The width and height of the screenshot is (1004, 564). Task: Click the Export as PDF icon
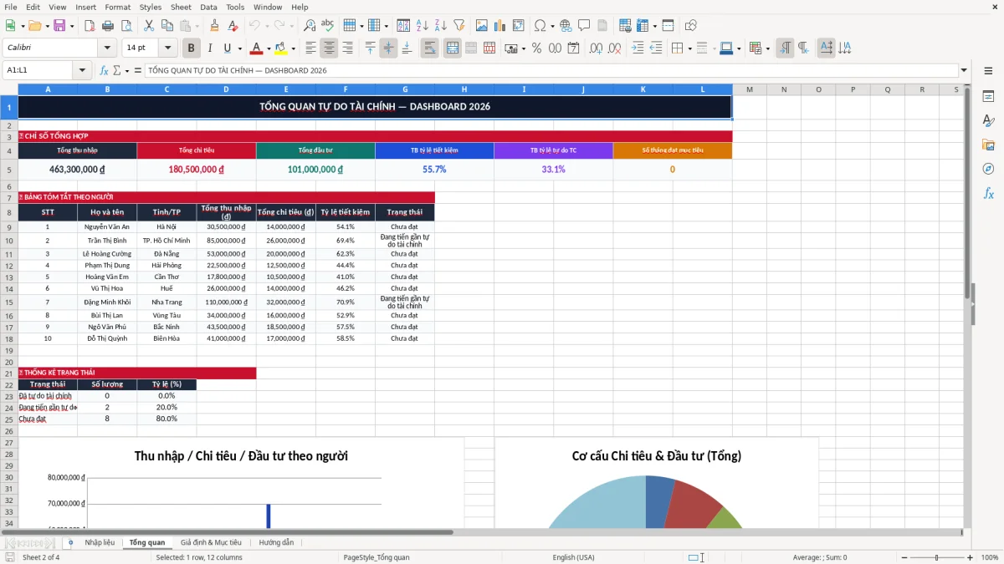(x=90, y=25)
